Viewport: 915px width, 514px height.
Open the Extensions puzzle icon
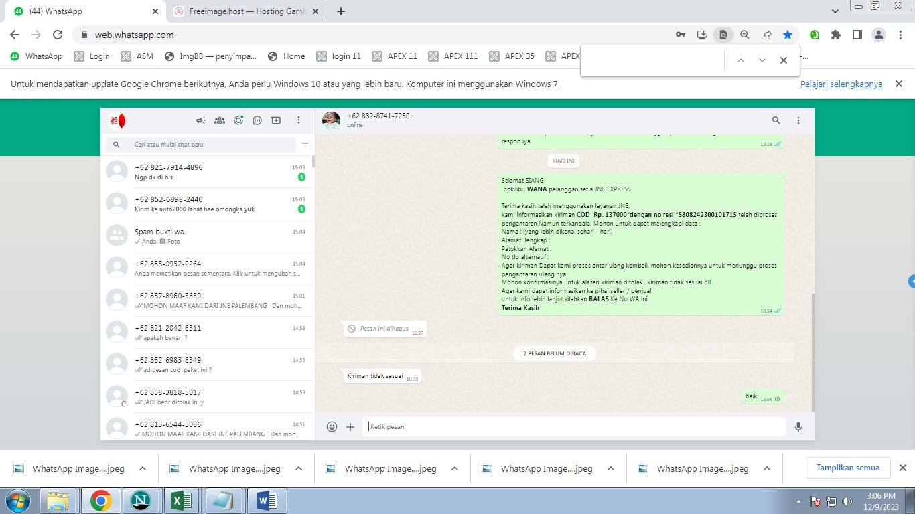pos(836,35)
